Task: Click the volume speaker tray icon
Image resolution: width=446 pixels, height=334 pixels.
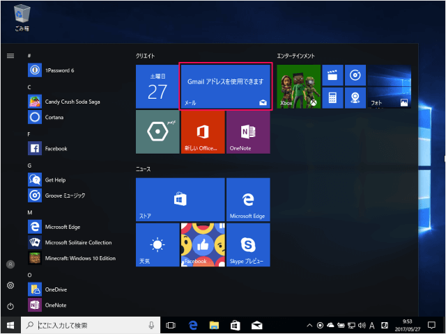Action: coord(362,325)
